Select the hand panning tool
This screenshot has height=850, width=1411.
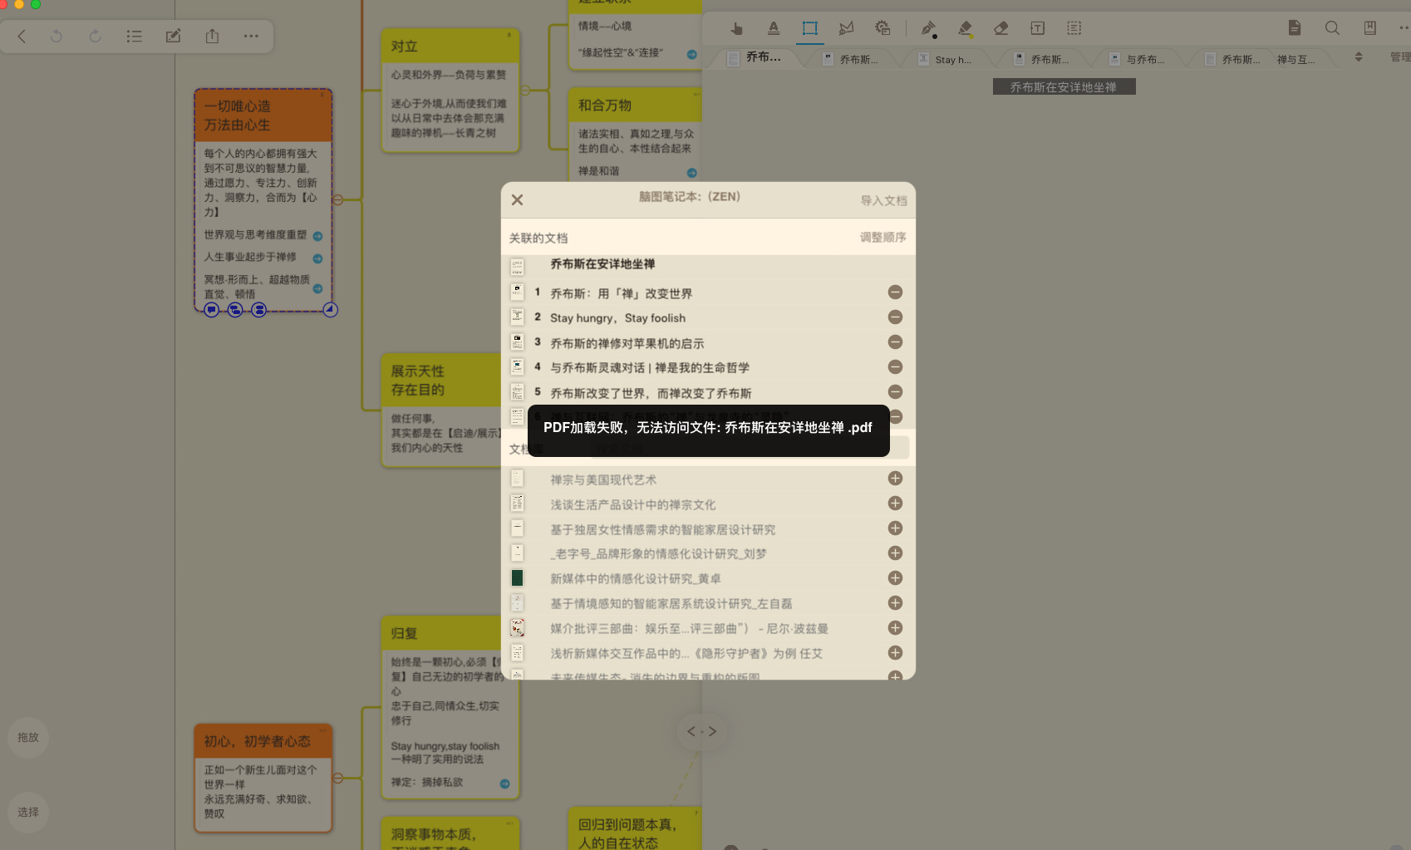click(x=736, y=27)
